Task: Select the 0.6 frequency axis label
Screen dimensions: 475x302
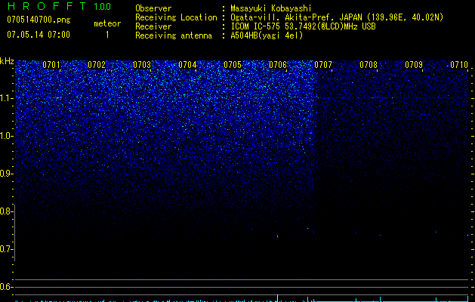Action: click(x=6, y=287)
